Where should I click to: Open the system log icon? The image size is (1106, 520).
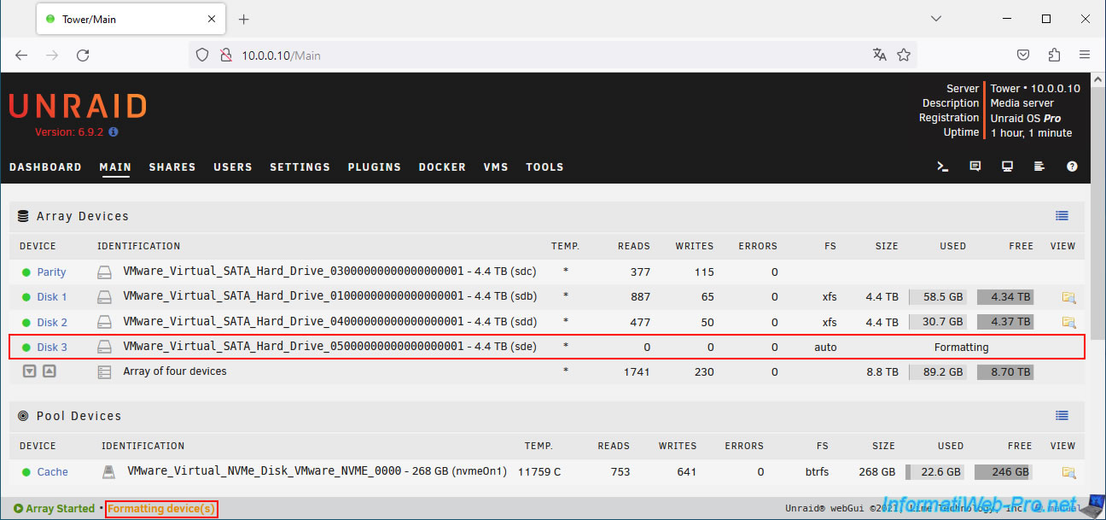pyautogui.click(x=1039, y=167)
